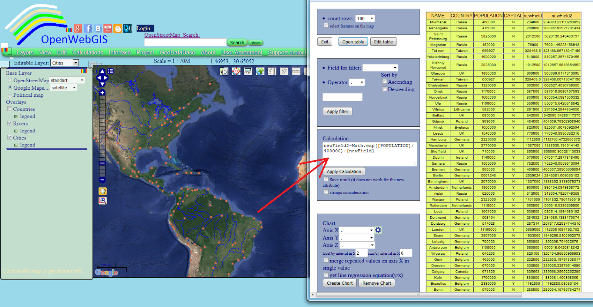This screenshot has height=307, width=593.
Task: Click the rainbow color icon in layer panel
Action: pos(84,70)
